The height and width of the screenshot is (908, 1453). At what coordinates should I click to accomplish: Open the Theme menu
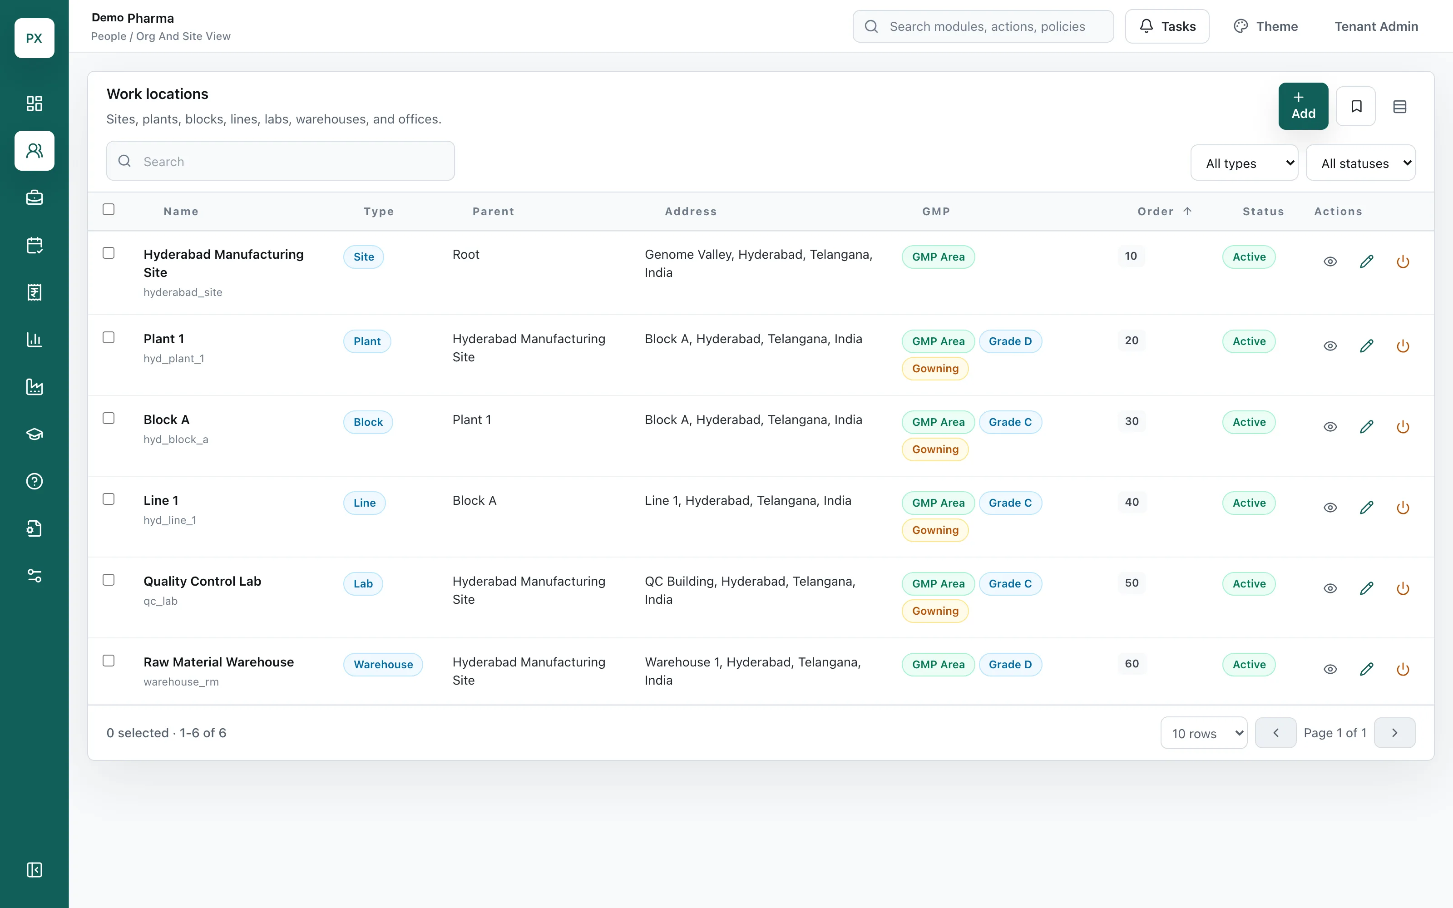[1265, 26]
